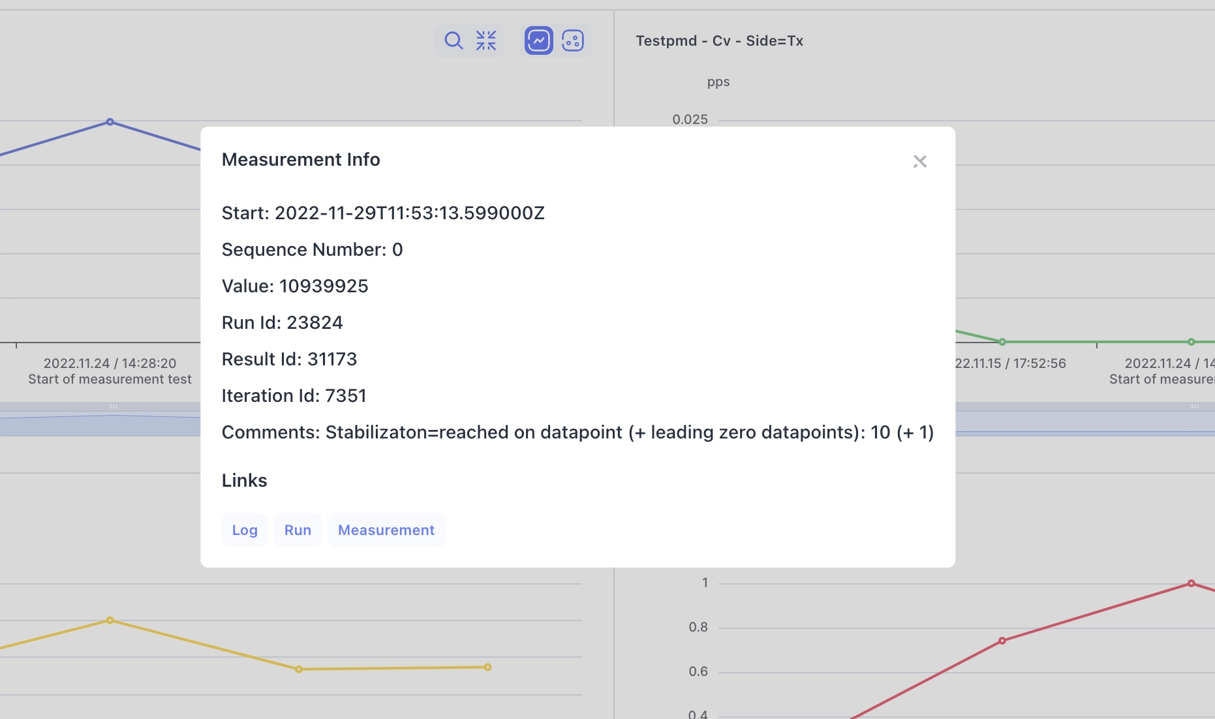This screenshot has width=1215, height=719.
Task: Open the Run link
Action: (298, 530)
